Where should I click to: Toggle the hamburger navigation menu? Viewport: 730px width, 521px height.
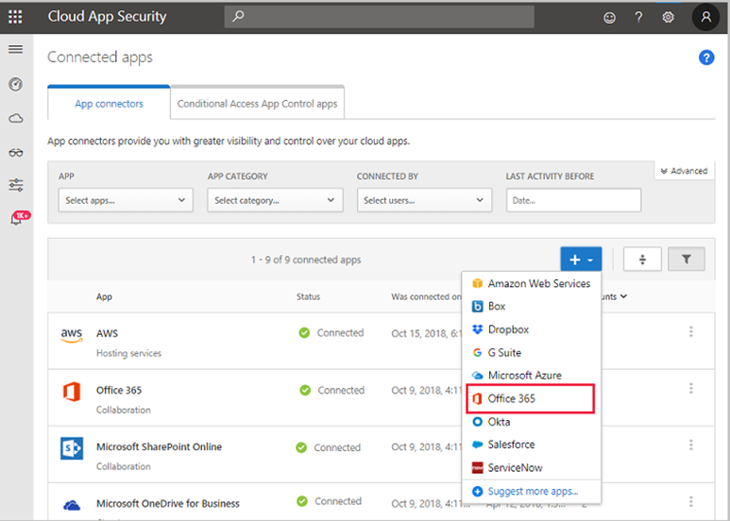tap(16, 49)
